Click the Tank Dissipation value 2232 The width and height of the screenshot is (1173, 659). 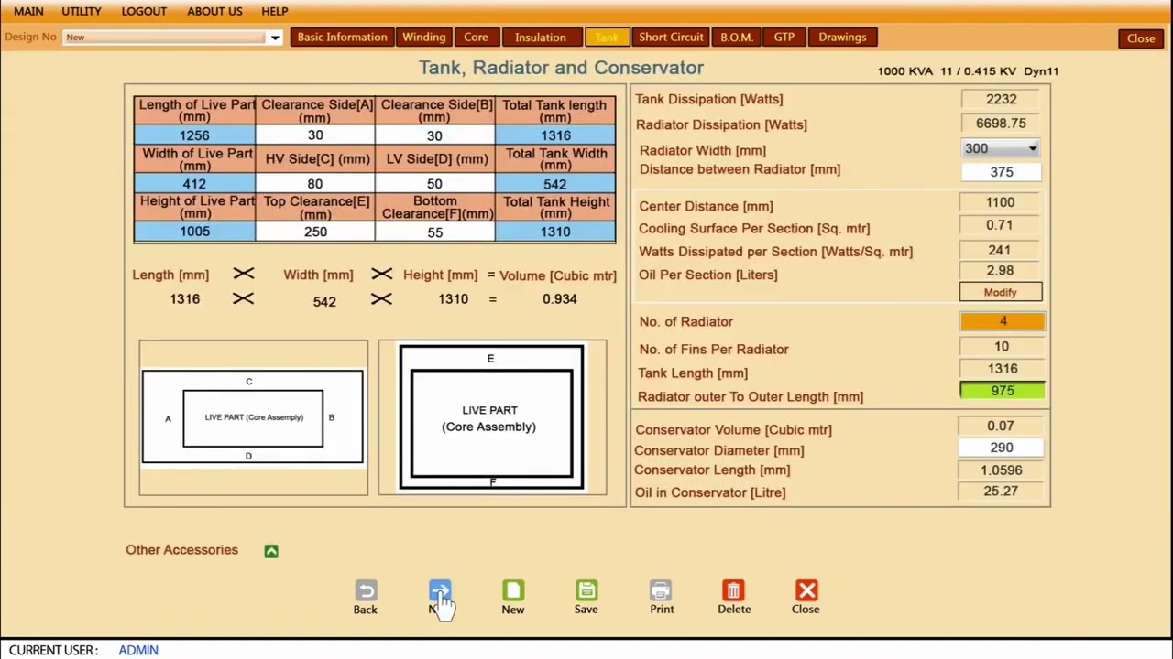[x=1001, y=99]
